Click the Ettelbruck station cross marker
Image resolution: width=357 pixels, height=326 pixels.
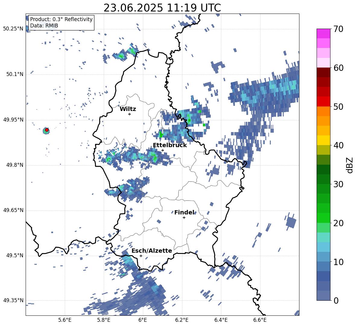163,150
